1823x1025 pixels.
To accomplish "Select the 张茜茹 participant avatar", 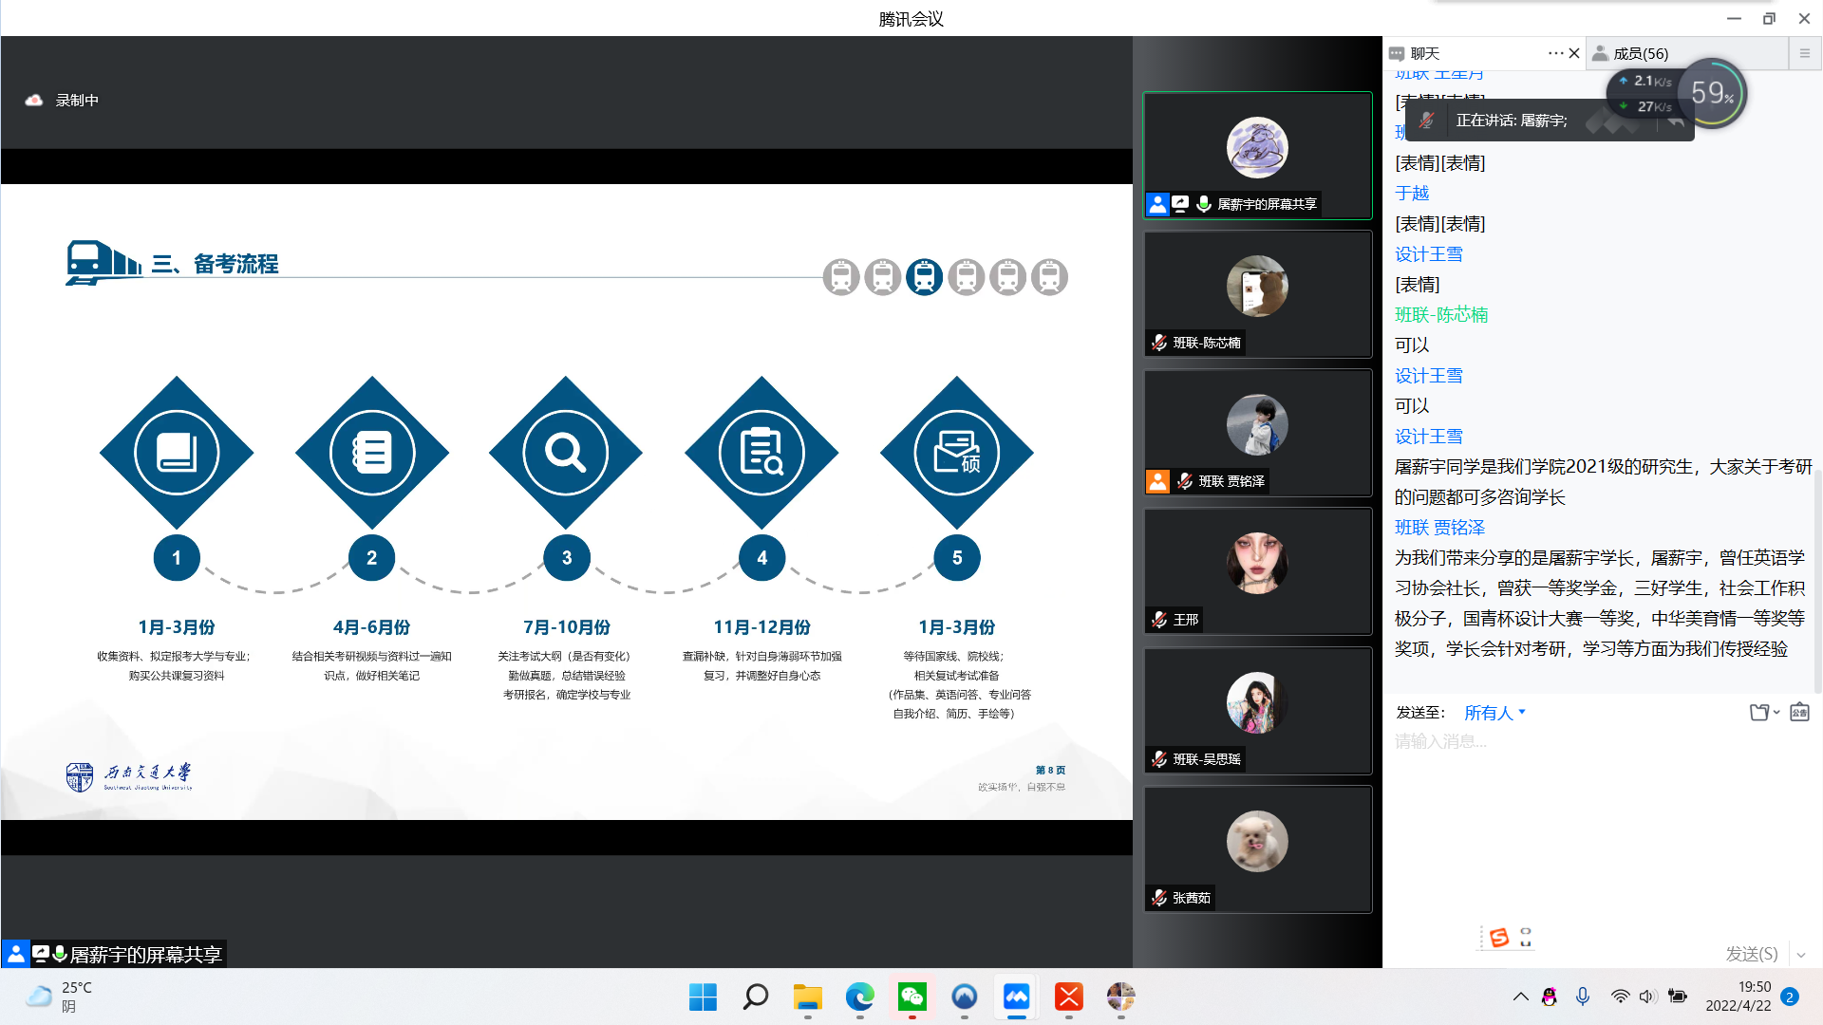I will click(x=1257, y=841).
